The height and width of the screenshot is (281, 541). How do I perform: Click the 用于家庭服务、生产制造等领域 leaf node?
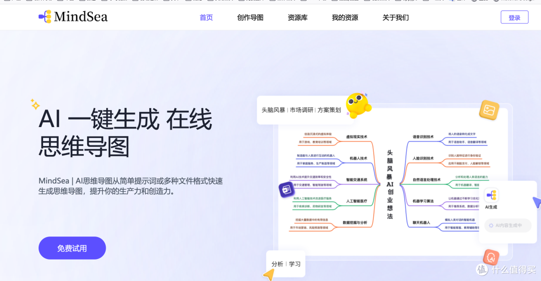pos(316,163)
